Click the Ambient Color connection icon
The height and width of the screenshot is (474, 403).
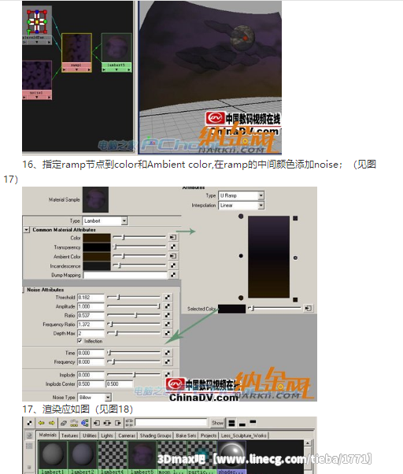pyautogui.click(x=173, y=256)
